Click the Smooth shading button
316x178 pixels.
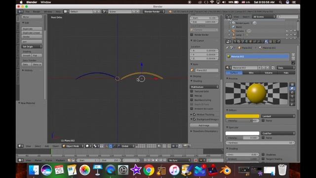pos(27,55)
